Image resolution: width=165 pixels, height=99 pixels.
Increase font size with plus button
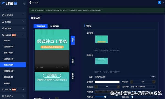tap(154, 82)
